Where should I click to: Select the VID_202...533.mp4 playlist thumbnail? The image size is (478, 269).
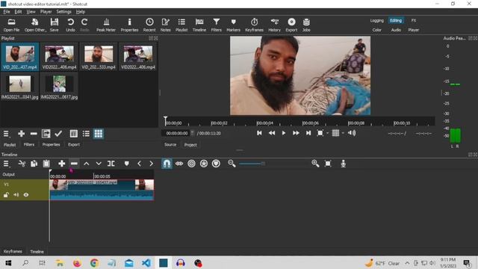pyautogui.click(x=99, y=57)
